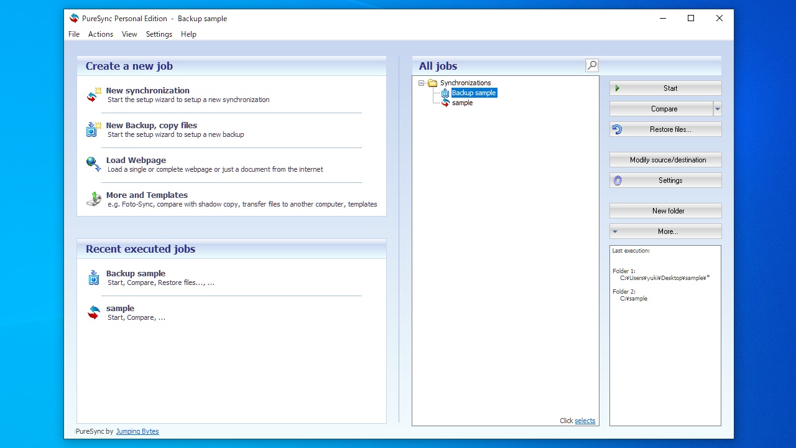Image resolution: width=796 pixels, height=448 pixels.
Task: Click the Backup sample icon in recent jobs
Action: tap(94, 278)
